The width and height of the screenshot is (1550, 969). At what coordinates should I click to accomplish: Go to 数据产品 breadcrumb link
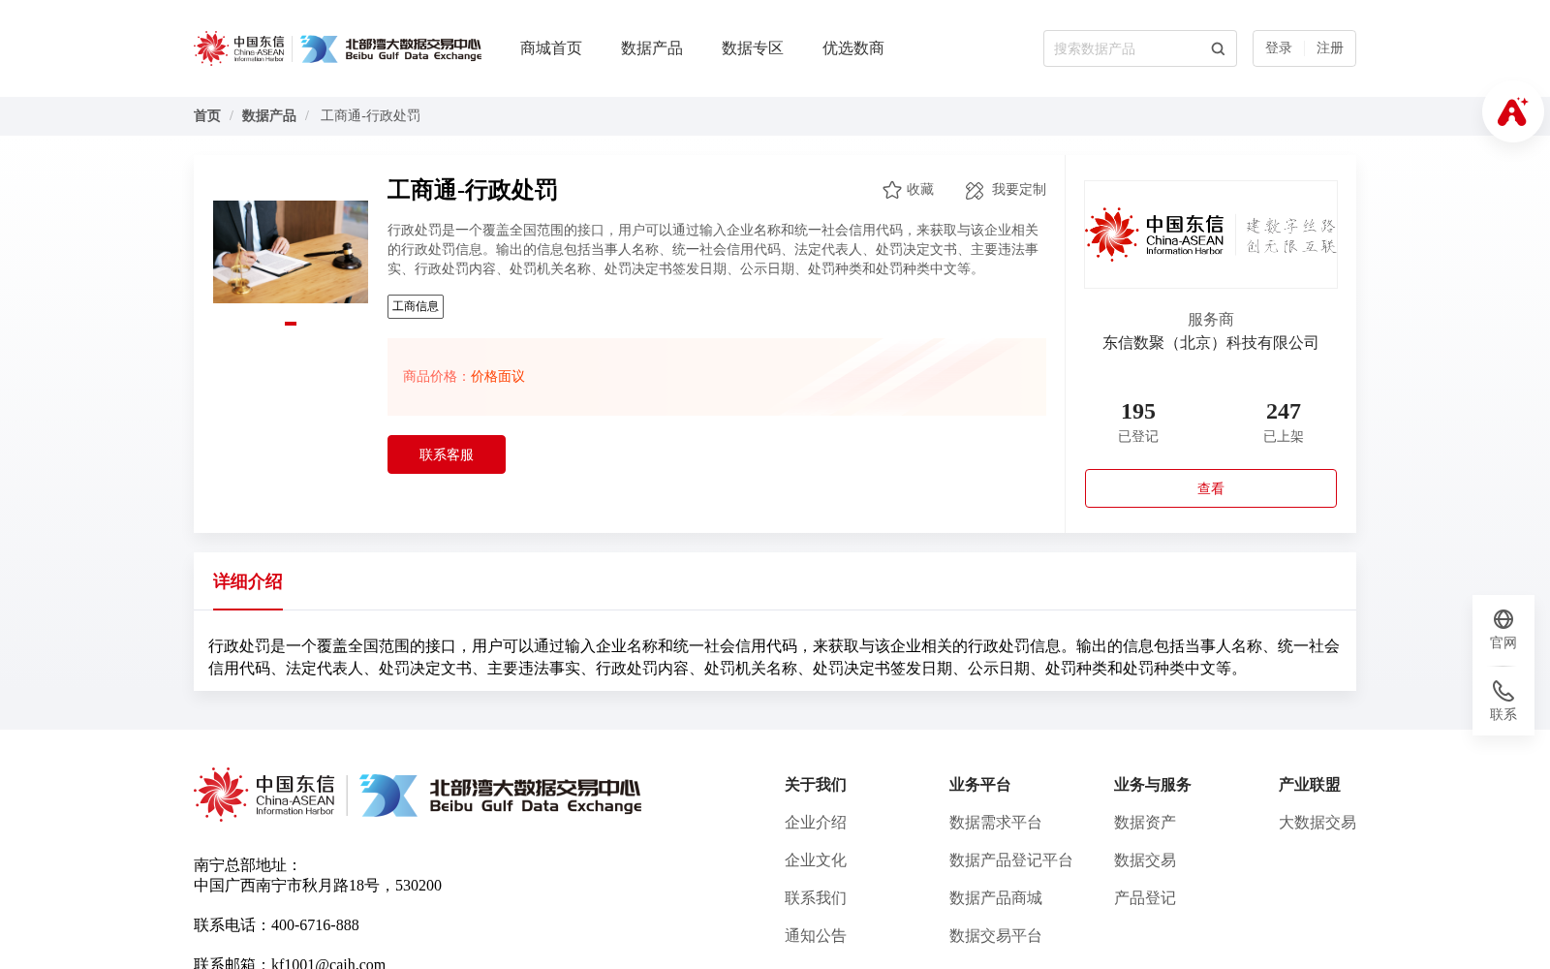point(269,116)
